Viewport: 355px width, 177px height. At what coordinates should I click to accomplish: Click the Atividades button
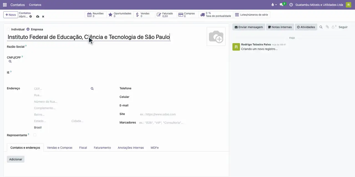(306, 27)
